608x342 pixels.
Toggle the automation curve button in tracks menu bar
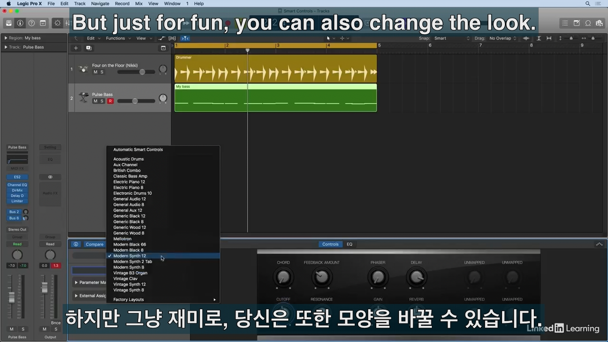coord(161,38)
